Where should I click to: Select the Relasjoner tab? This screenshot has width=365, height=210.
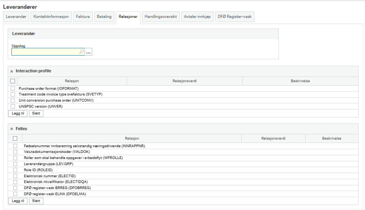(128, 17)
